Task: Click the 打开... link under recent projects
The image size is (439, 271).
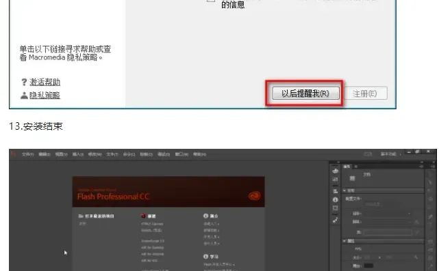Action: tap(83, 223)
